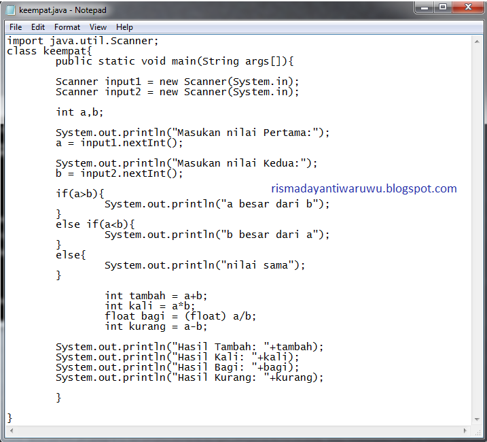487x442 pixels.
Task: Open the Format menu
Action: [x=67, y=27]
